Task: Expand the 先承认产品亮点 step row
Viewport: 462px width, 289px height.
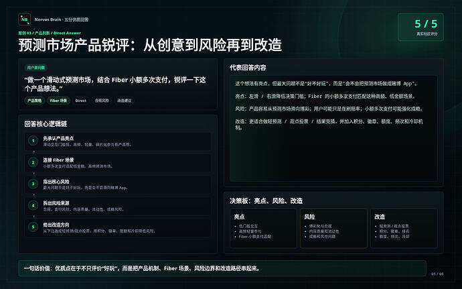Action: coord(118,141)
